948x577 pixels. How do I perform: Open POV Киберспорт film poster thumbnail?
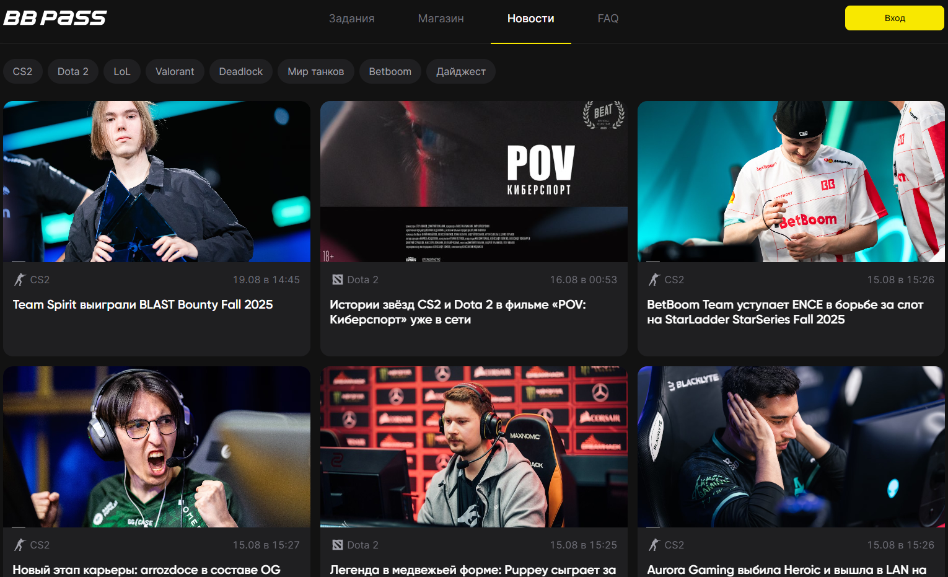[x=474, y=182]
